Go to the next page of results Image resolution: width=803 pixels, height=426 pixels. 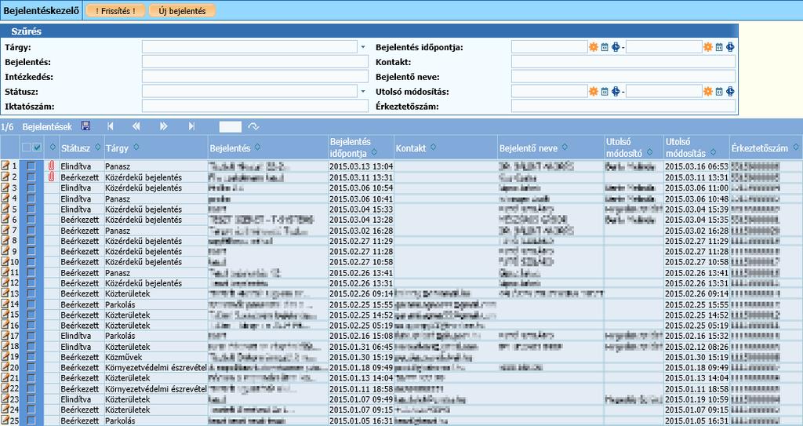[163, 126]
